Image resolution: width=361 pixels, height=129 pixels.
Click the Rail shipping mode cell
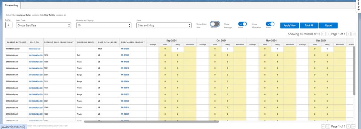(x=86, y=55)
